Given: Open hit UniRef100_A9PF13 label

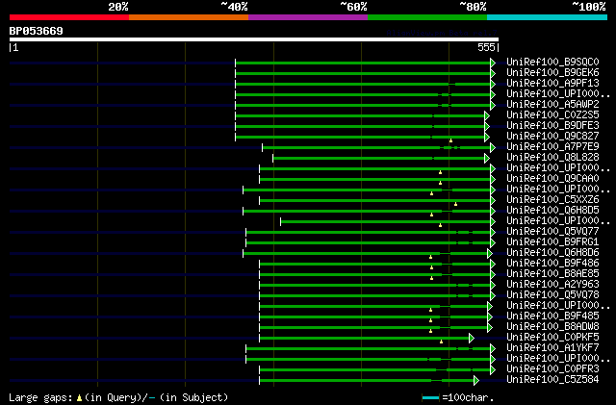Looking at the screenshot, I should point(552,84).
